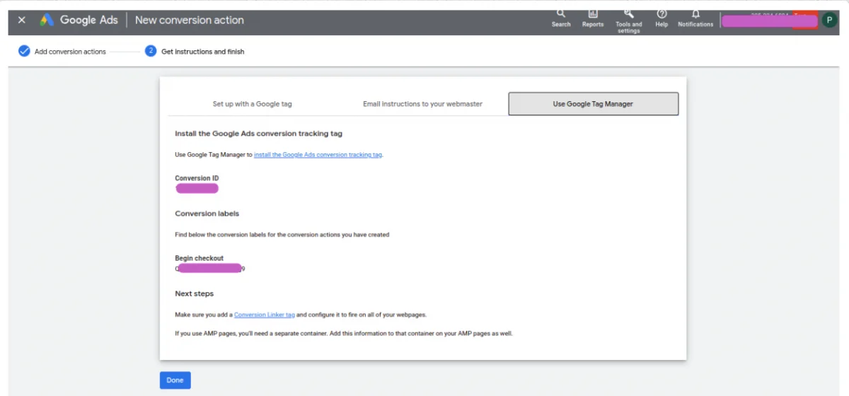Click the AMP pages instruction text
The image size is (849, 396).
click(x=343, y=333)
